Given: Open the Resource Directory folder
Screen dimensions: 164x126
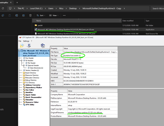Looking at the screenshot, I should coord(32,75).
